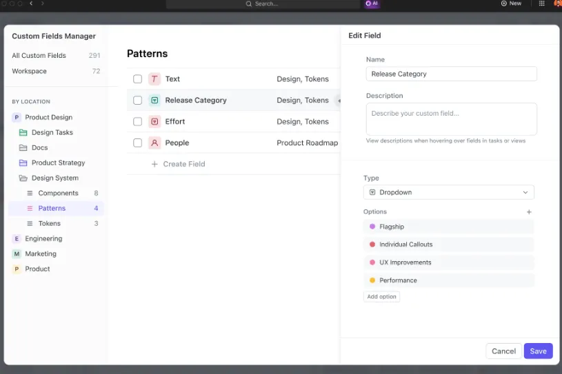Expand the Product Design space
The image size is (562, 374).
pyautogui.click(x=48, y=117)
